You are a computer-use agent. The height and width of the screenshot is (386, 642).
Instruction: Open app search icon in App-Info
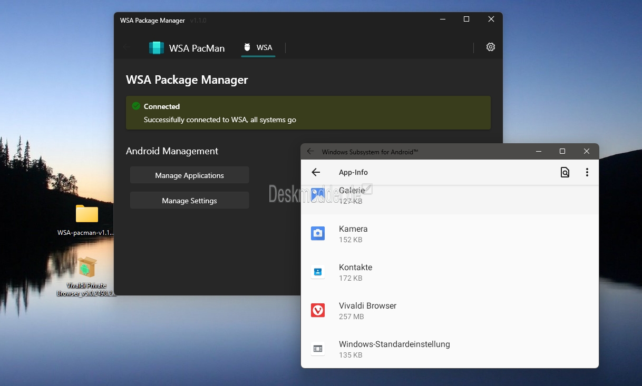565,172
